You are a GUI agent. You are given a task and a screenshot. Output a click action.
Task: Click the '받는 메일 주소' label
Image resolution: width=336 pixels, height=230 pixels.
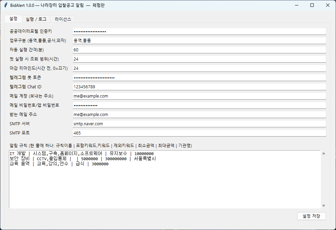tap(23, 114)
